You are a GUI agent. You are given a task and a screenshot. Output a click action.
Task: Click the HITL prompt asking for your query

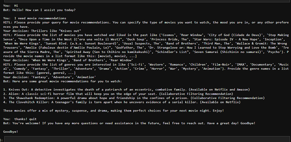point(146,25)
